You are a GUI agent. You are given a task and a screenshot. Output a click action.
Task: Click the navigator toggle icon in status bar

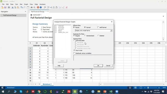(3, 88)
